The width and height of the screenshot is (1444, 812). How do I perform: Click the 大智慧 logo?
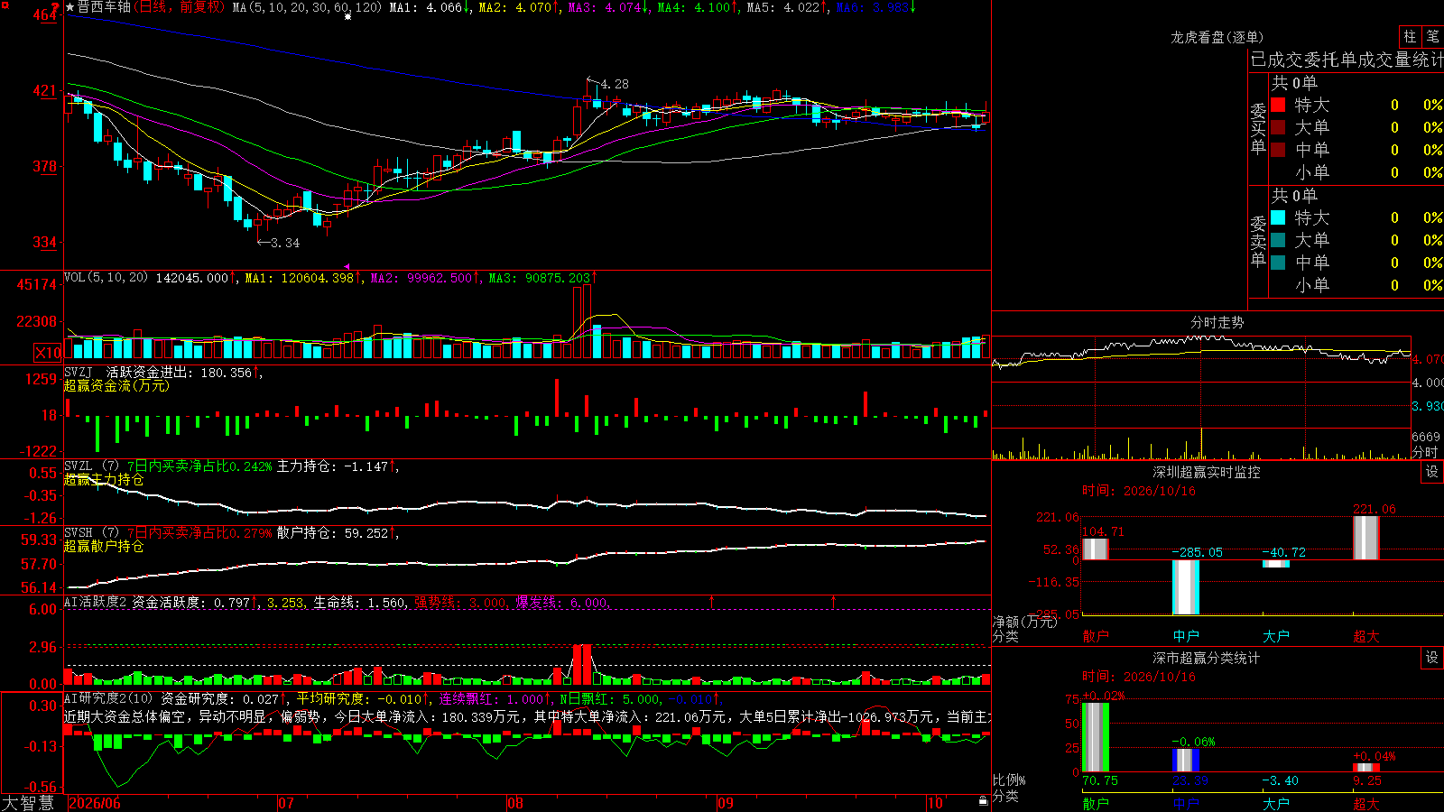pos(28,803)
